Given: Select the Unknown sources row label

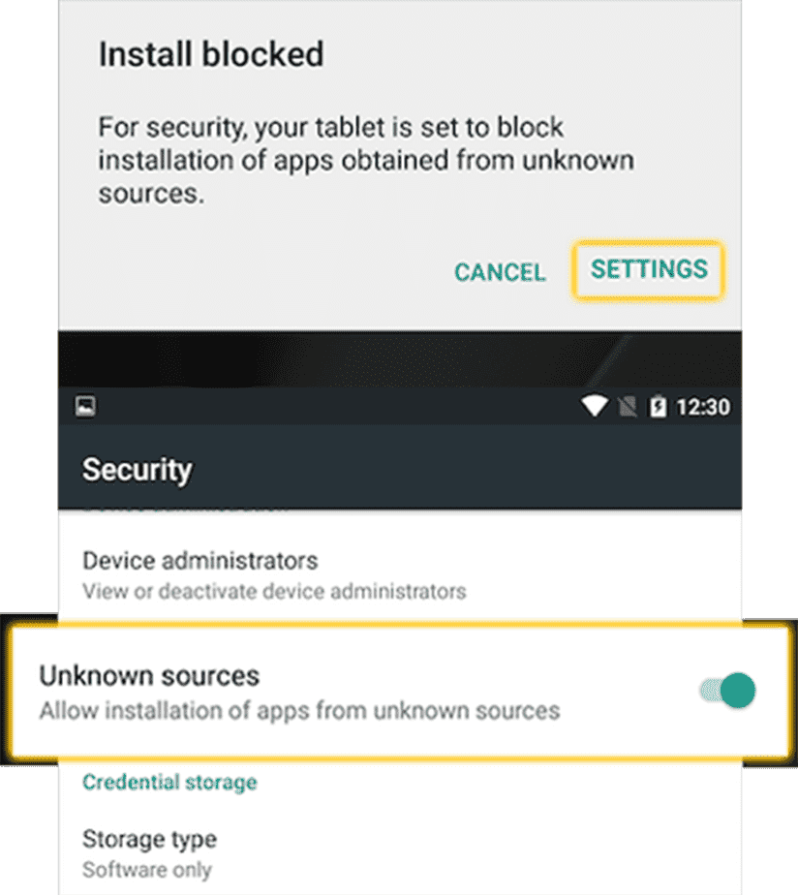Looking at the screenshot, I should click(149, 676).
